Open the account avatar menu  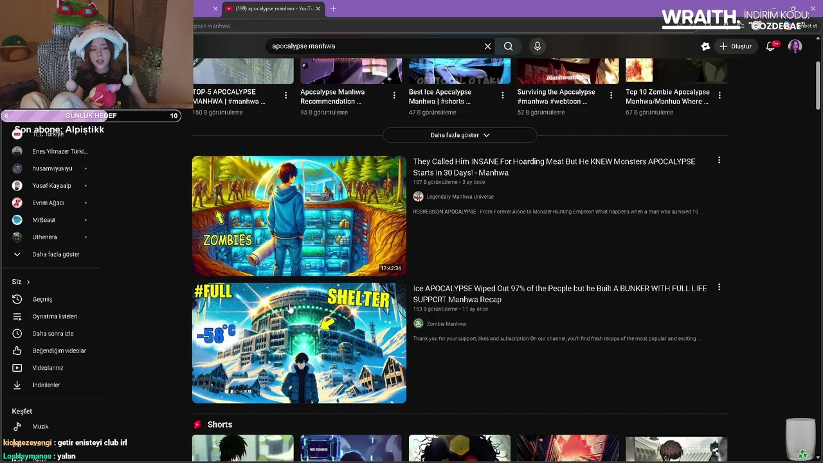(x=795, y=46)
